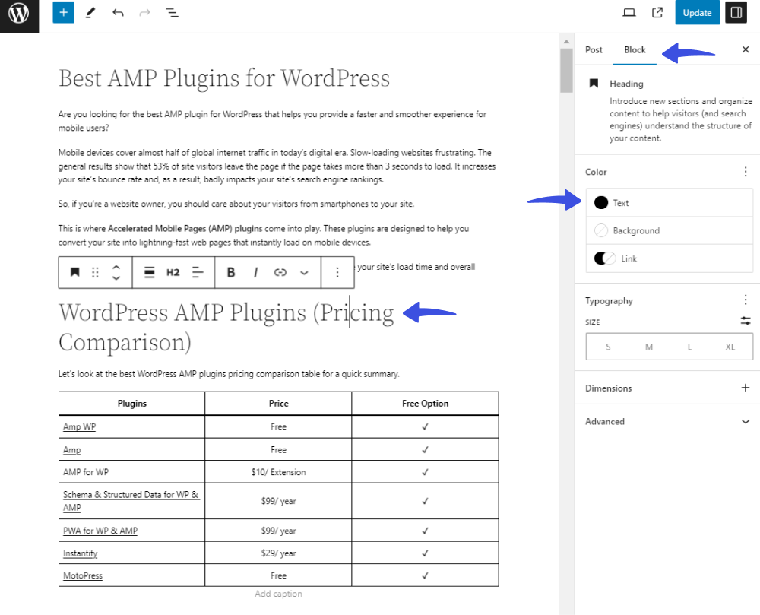Click the PWA for WP & AMP link

(x=100, y=531)
